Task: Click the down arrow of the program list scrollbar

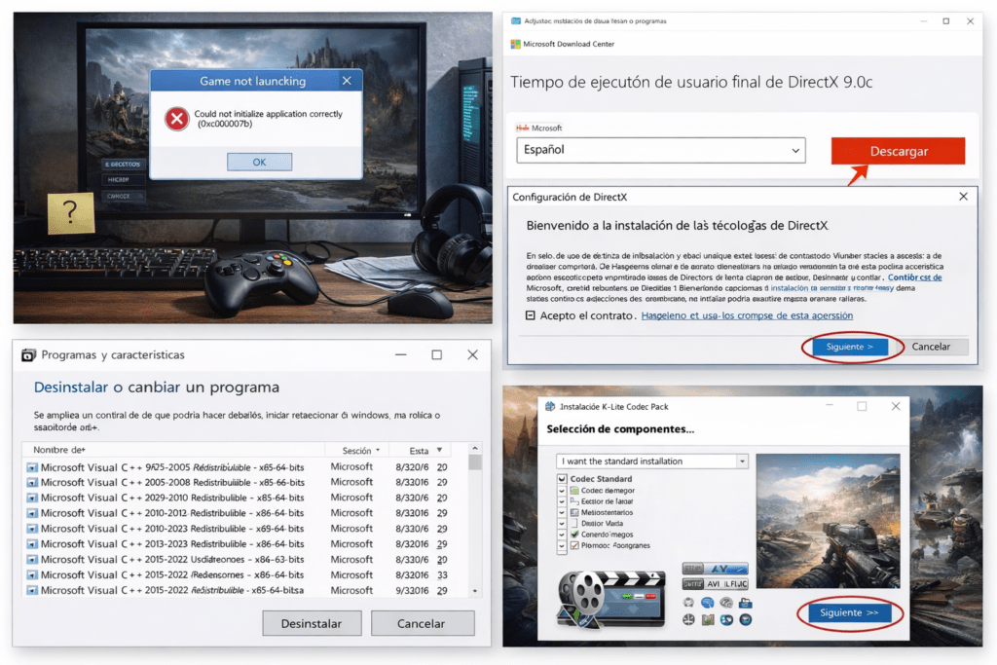Action: point(474,591)
